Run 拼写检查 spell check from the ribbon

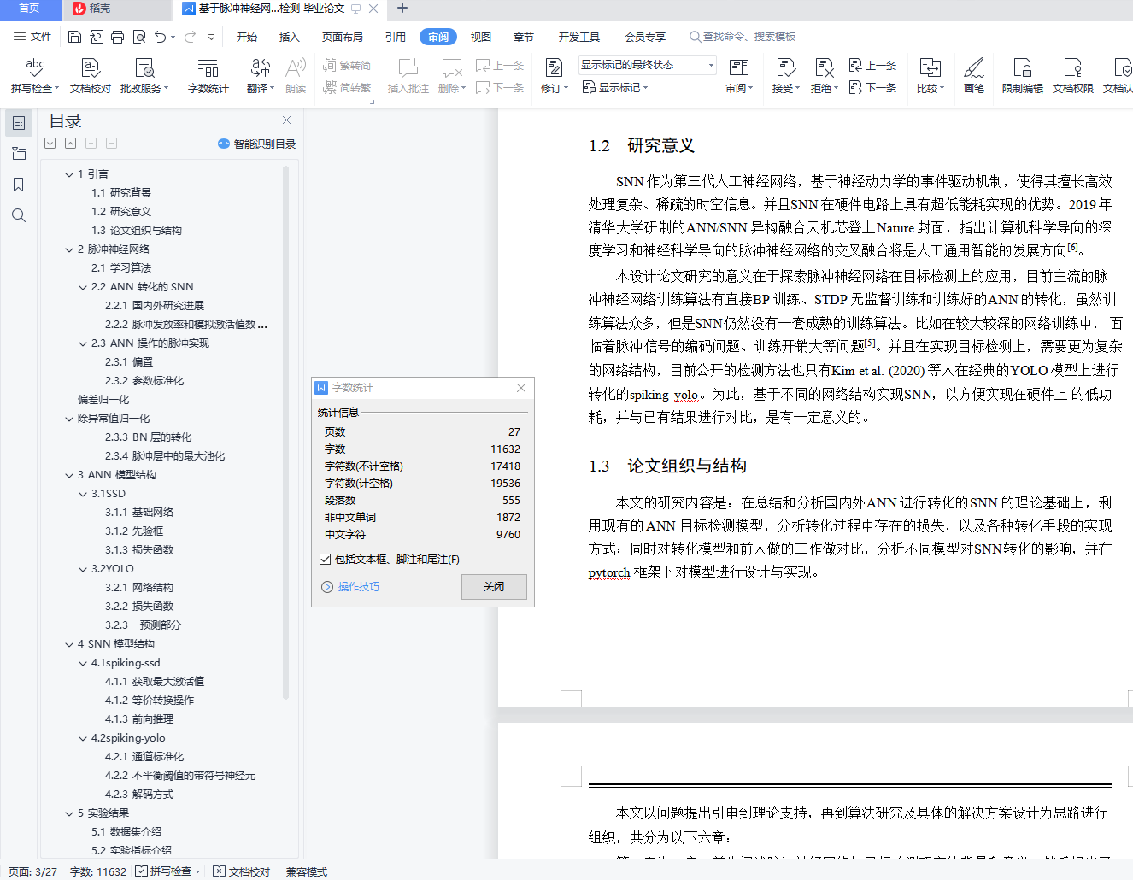(x=35, y=75)
